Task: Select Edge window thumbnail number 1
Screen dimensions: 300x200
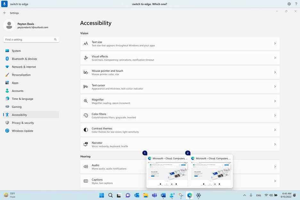Action: pyautogui.click(x=168, y=172)
